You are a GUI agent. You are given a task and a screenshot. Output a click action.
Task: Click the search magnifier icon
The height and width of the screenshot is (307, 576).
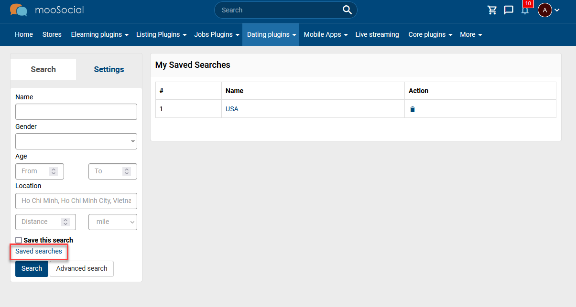click(347, 10)
